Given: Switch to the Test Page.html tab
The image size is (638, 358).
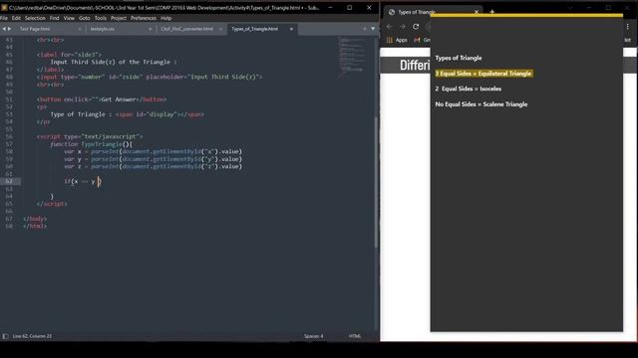Looking at the screenshot, I should [x=35, y=29].
